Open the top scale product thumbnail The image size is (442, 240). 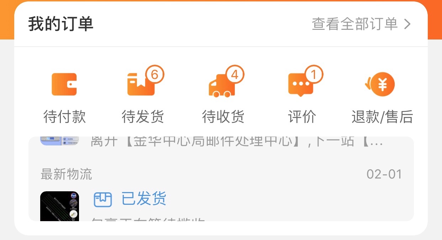point(59,140)
